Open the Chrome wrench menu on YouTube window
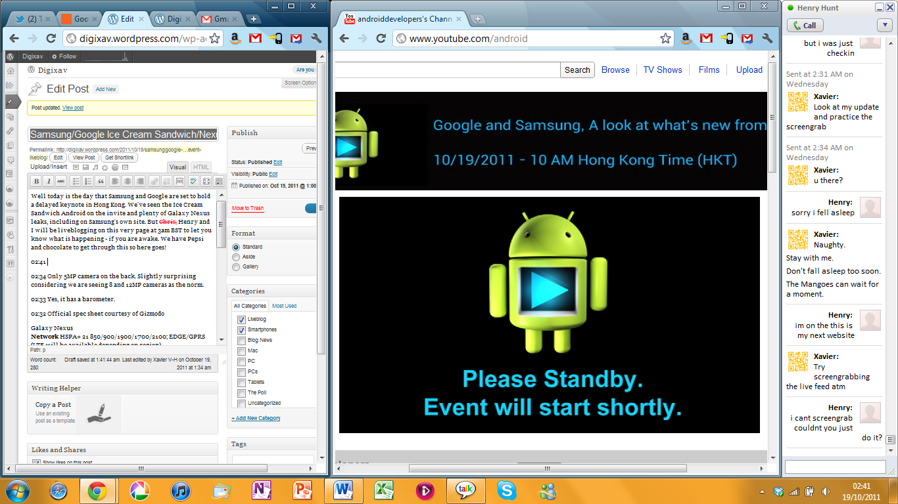The height and width of the screenshot is (504, 898). 767,39
